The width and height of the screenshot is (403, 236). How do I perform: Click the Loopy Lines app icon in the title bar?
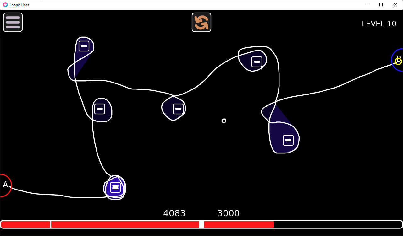[x=5, y=5]
